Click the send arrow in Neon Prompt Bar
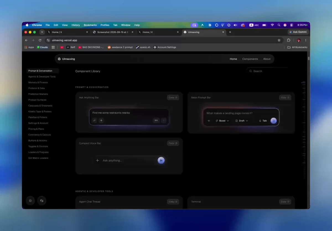This screenshot has width=332, height=231. [273, 121]
